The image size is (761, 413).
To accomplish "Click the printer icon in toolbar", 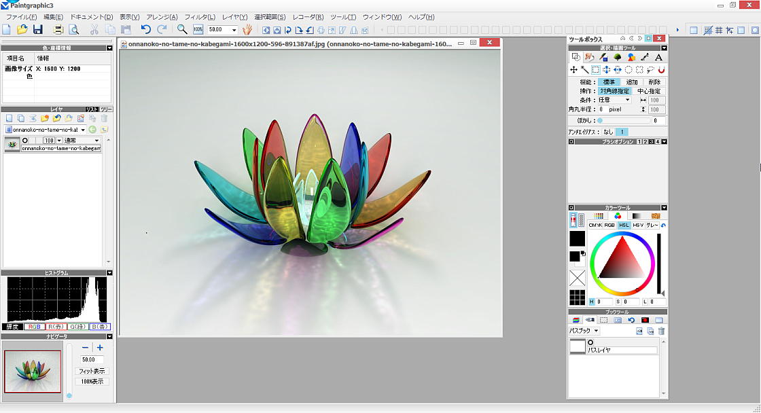I will pos(58,30).
